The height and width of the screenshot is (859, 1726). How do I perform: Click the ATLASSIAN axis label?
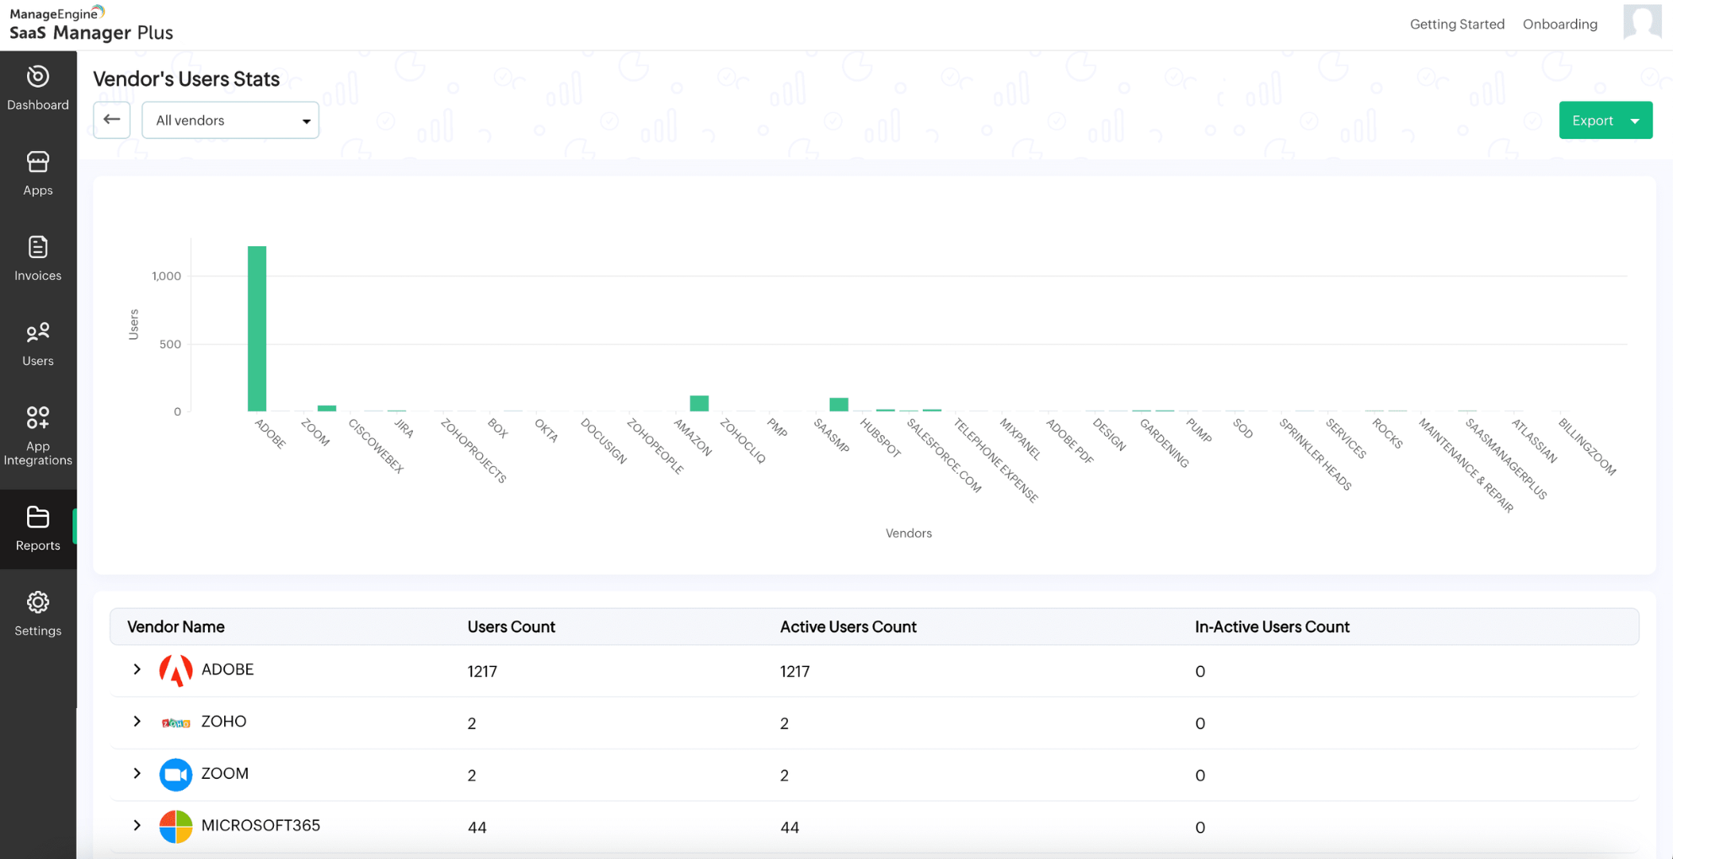1534,441
